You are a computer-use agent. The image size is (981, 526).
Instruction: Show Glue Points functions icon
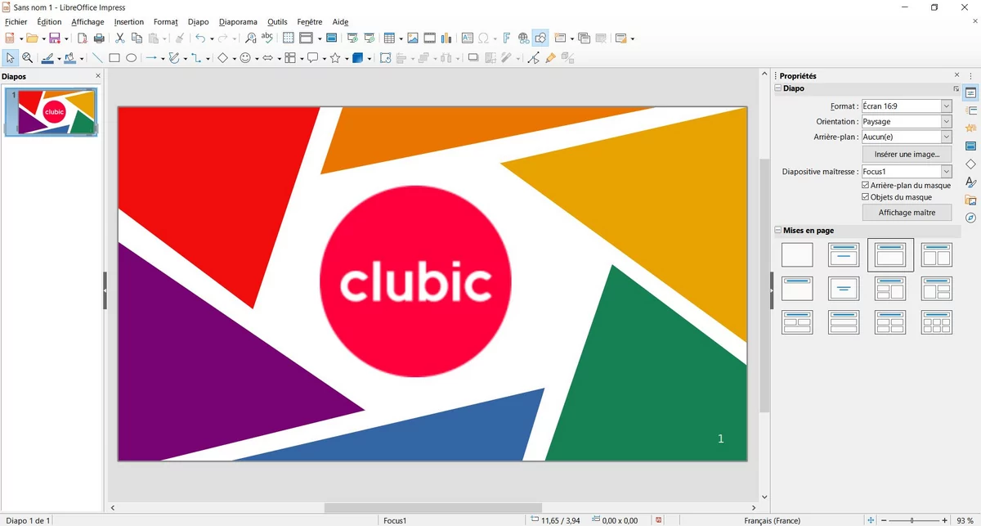(x=550, y=58)
